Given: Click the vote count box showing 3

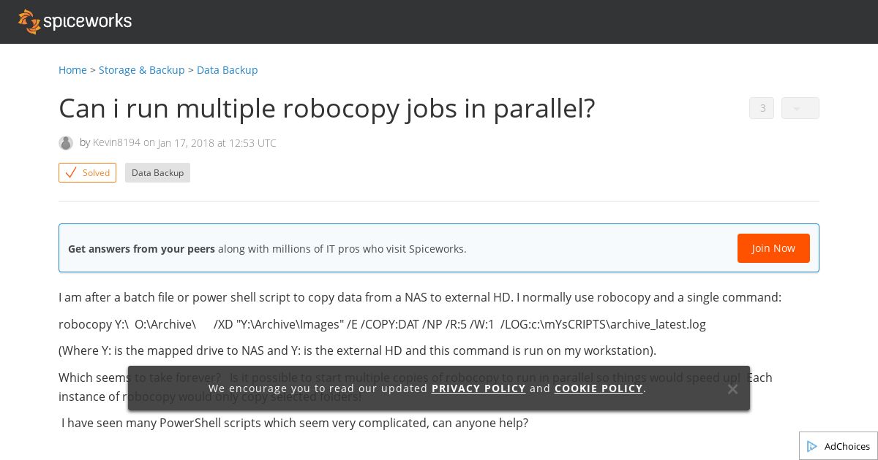Looking at the screenshot, I should click(762, 108).
